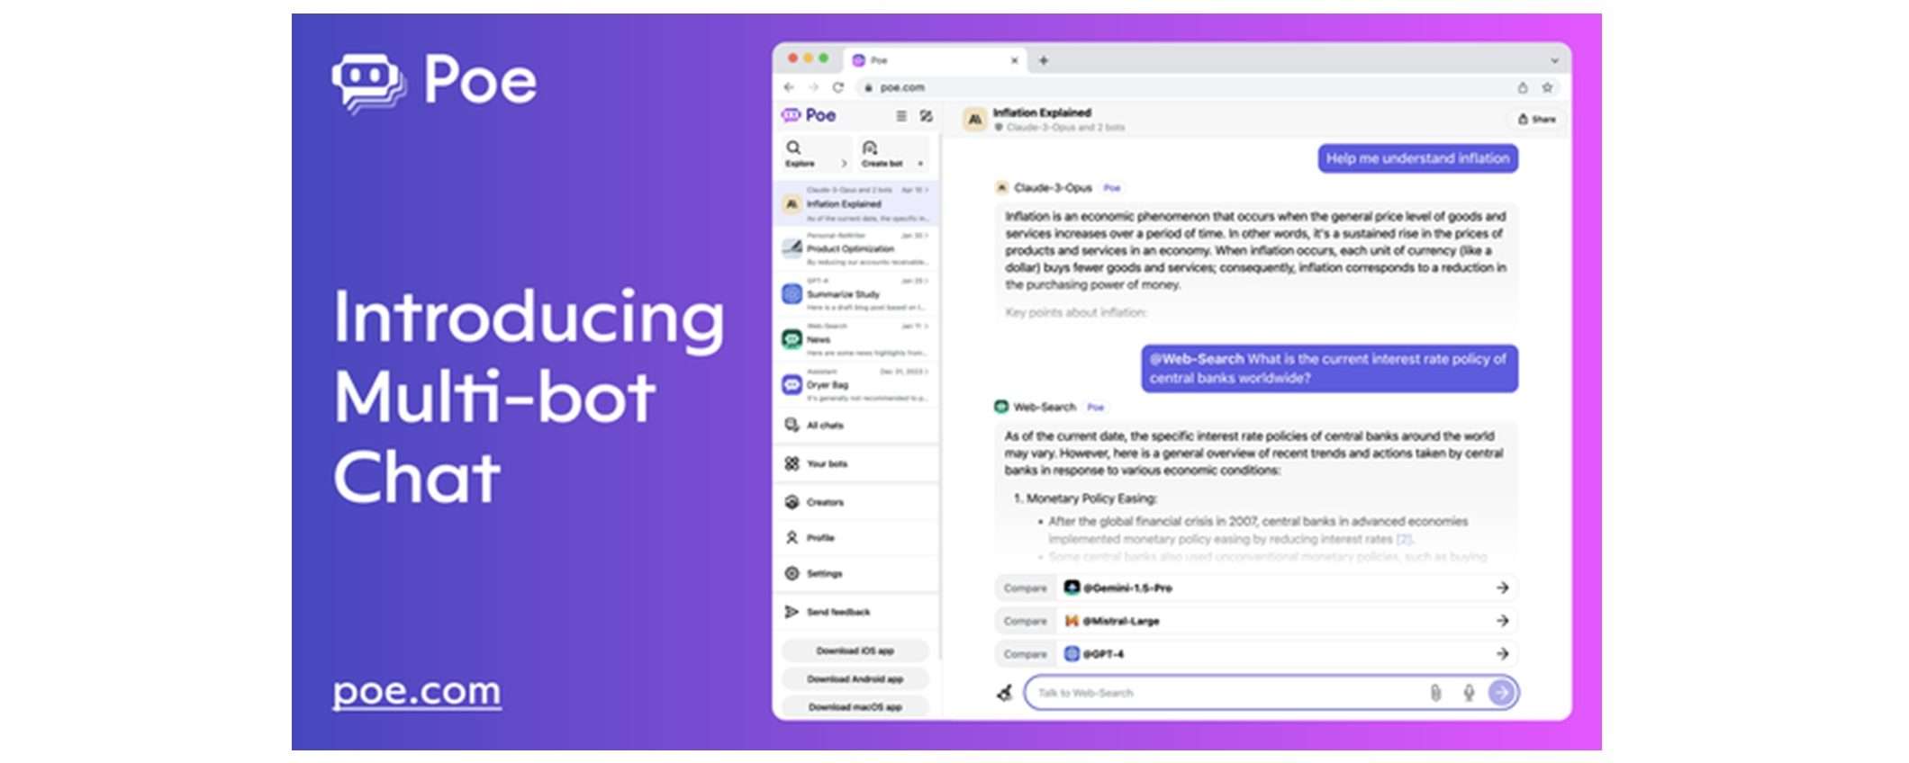Go to Your bots
Viewport: 1909px width, 763px height.
coord(855,463)
